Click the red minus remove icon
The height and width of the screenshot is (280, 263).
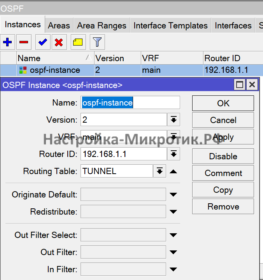tap(23, 42)
